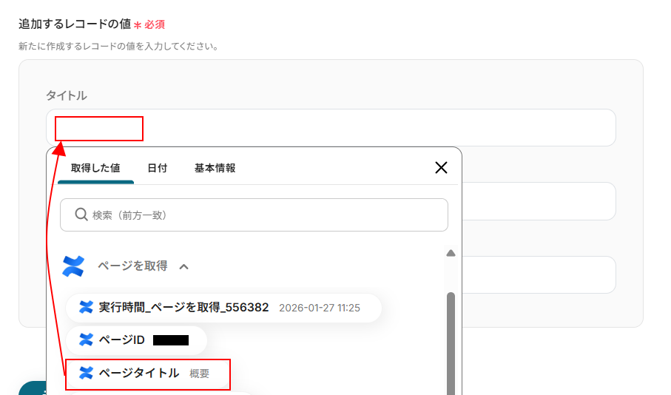
Task: Click the ページを取得 section header text
Action: coord(132,266)
